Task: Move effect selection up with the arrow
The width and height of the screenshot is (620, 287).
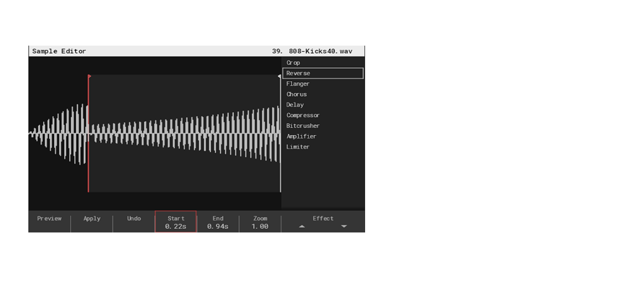Action: (x=302, y=226)
